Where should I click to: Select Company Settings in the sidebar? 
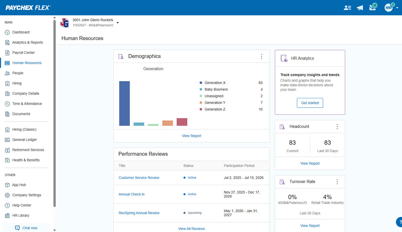pyautogui.click(x=26, y=195)
